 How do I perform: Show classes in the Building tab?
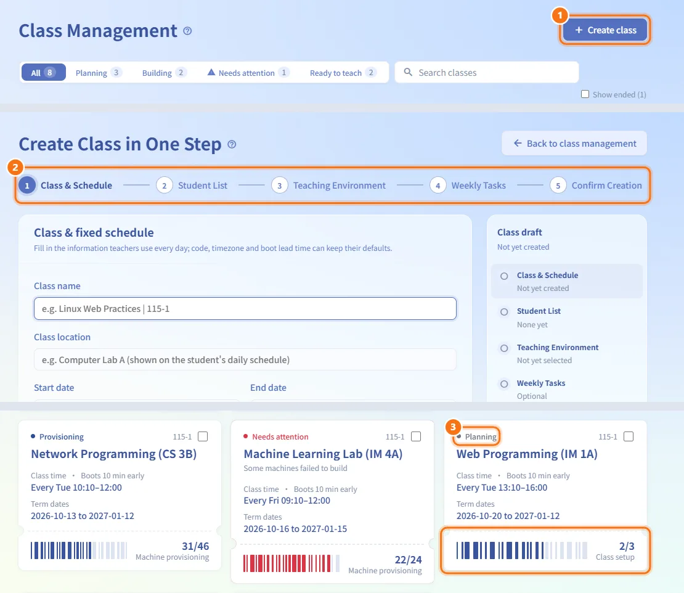click(164, 73)
